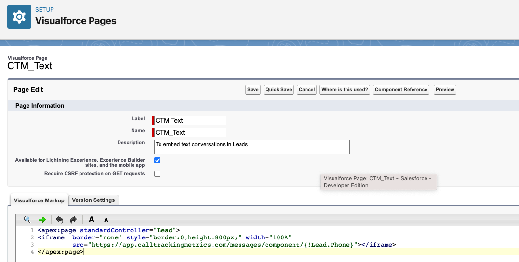Open Where is this used?
The width and height of the screenshot is (519, 262).
pyautogui.click(x=345, y=89)
